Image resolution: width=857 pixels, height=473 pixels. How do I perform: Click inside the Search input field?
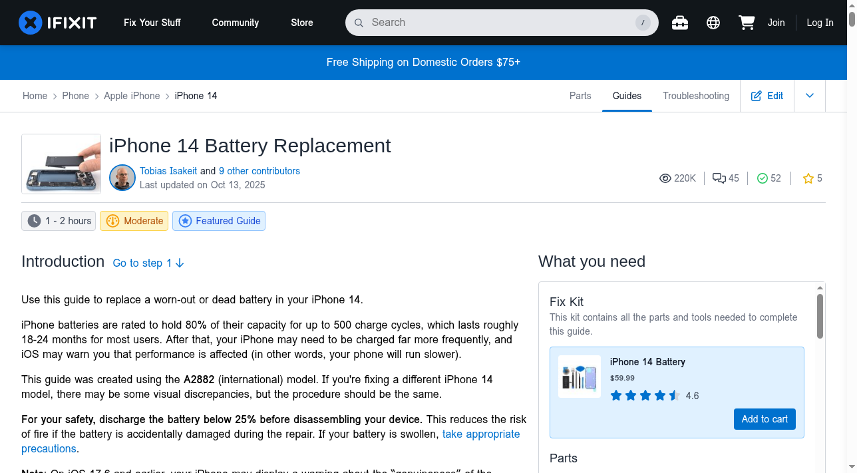(502, 23)
